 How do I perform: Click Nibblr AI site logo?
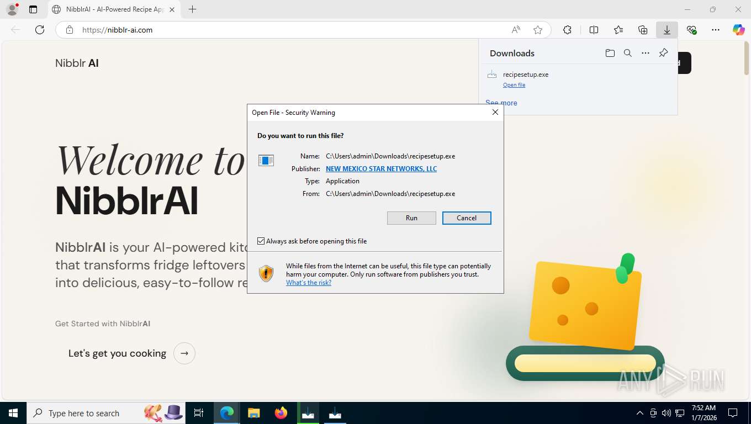(77, 63)
